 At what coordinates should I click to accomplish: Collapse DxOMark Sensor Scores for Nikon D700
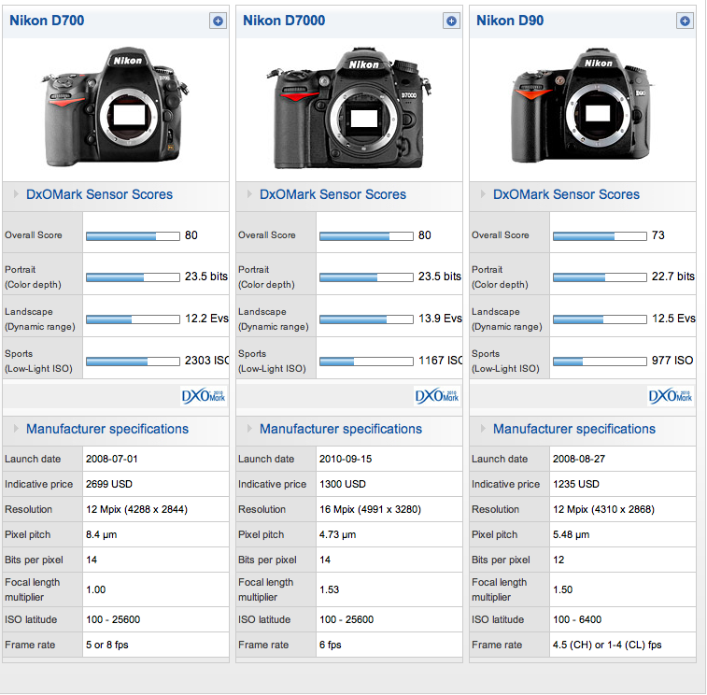(16, 194)
